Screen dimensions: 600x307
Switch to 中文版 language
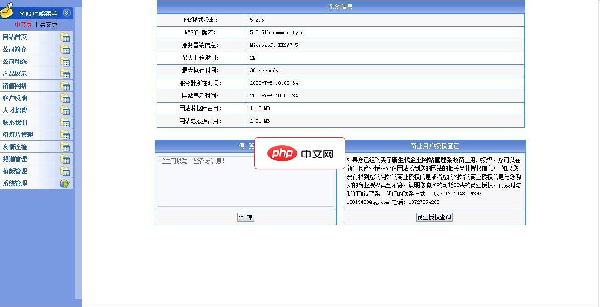23,24
